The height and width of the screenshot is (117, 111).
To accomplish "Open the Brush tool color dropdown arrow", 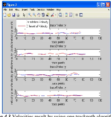I will pyautogui.click(x=56, y=15).
